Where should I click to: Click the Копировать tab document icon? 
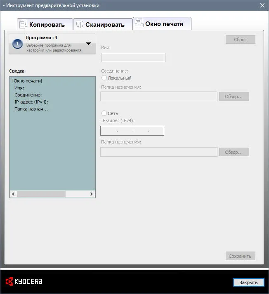[x=23, y=24]
